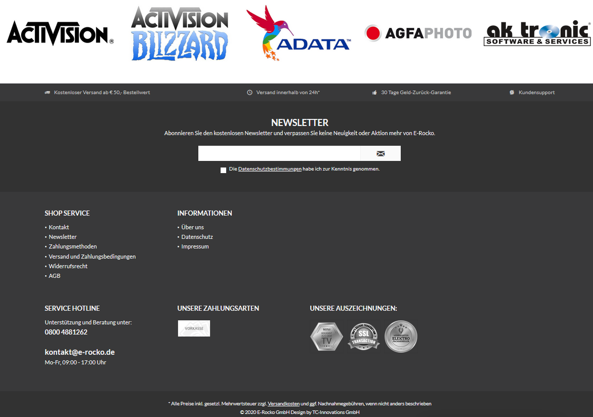Open the Activision brand logo
Viewport: 593px width, 417px height.
(x=60, y=33)
